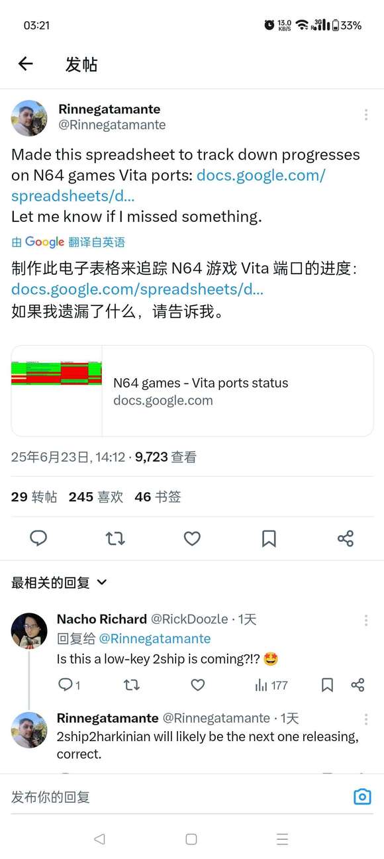Open the N64 games Vita ports status card
This screenshot has width=384, height=859.
[x=192, y=391]
